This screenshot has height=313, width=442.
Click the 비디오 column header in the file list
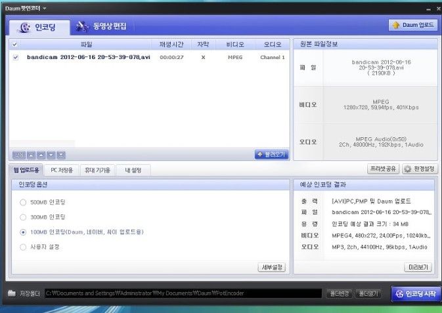(x=235, y=44)
